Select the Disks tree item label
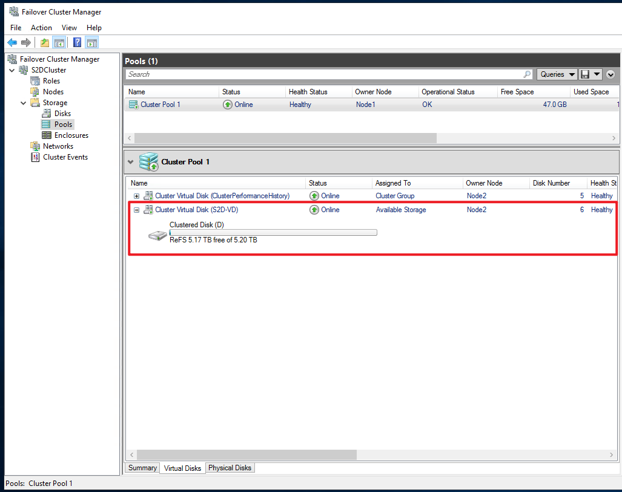The height and width of the screenshot is (492, 622). [62, 114]
